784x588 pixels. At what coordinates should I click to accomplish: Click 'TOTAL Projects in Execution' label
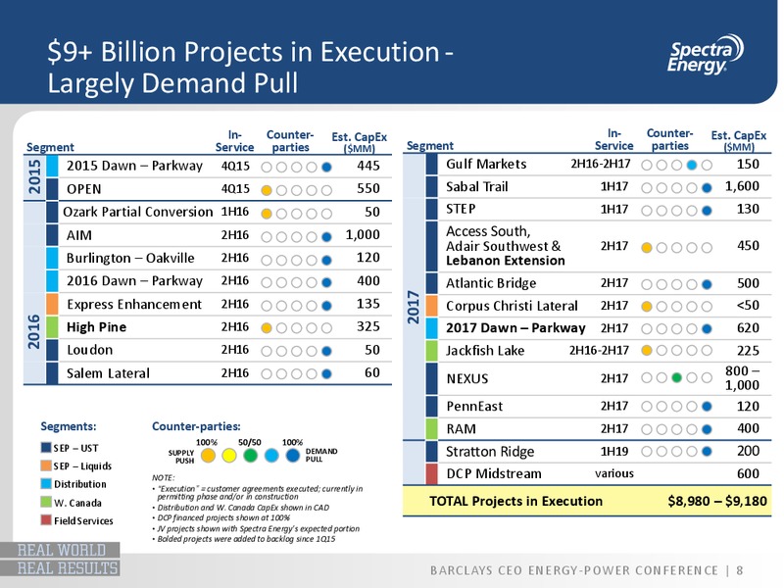pyautogui.click(x=516, y=501)
